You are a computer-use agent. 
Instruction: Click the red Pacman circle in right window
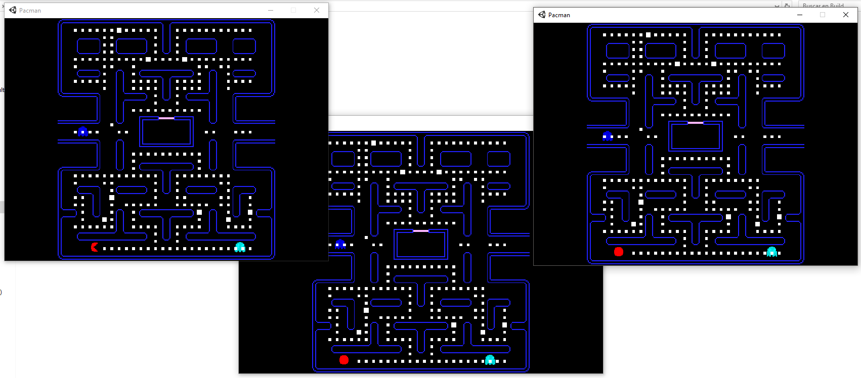click(619, 252)
